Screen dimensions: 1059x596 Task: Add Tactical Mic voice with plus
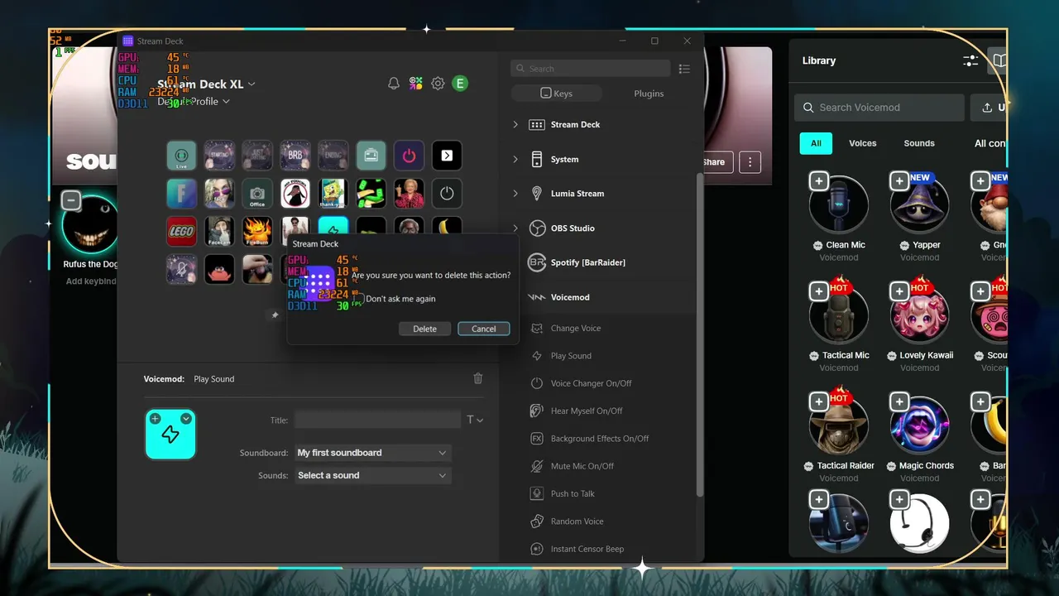click(x=818, y=291)
